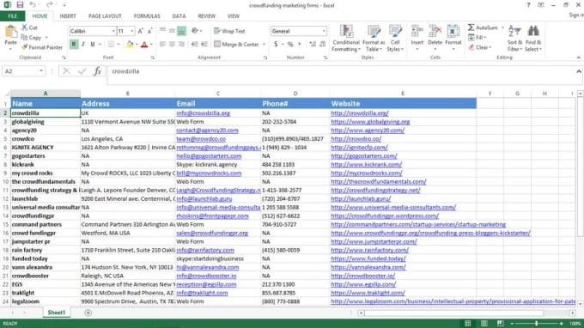The height and width of the screenshot is (328, 584).
Task: Click the Undo arrow icon
Action: pos(33,5)
